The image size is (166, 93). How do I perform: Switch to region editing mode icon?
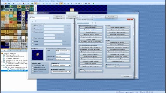(39, 3)
